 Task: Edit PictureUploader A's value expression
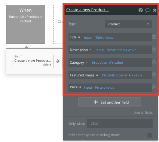(x=122, y=75)
